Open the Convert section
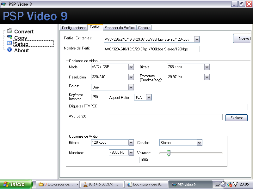The height and width of the screenshot is (189, 253). pyautogui.click(x=24, y=31)
